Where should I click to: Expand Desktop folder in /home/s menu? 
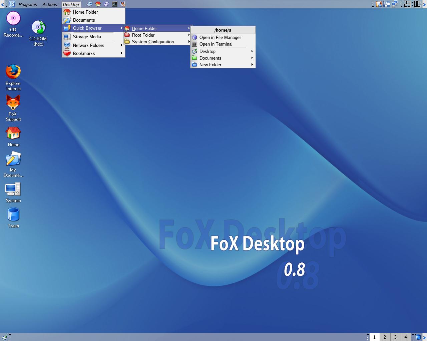point(223,51)
